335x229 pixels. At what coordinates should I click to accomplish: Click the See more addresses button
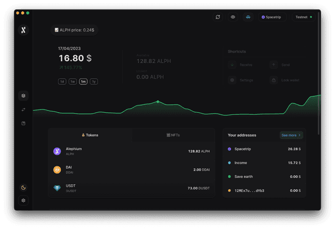[291, 135]
